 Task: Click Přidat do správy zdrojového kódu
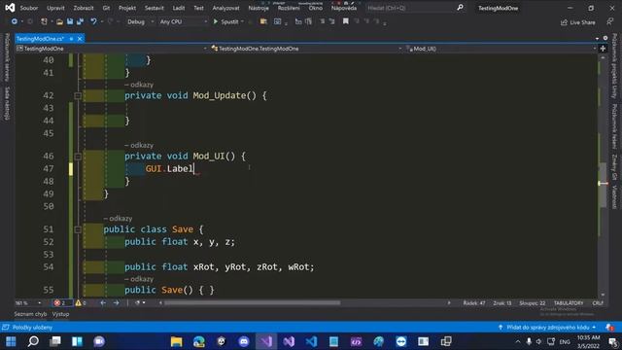pos(547,328)
